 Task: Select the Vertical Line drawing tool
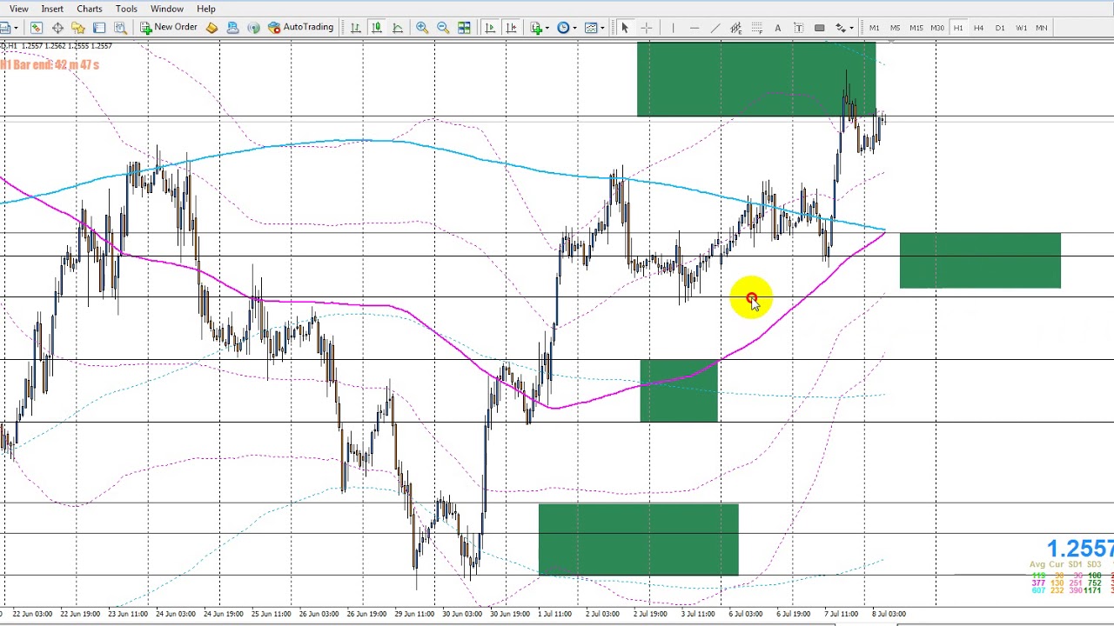[673, 28]
